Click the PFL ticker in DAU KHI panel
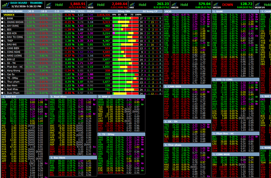The width and height of the screenshot is (271, 178). coord(4,100)
